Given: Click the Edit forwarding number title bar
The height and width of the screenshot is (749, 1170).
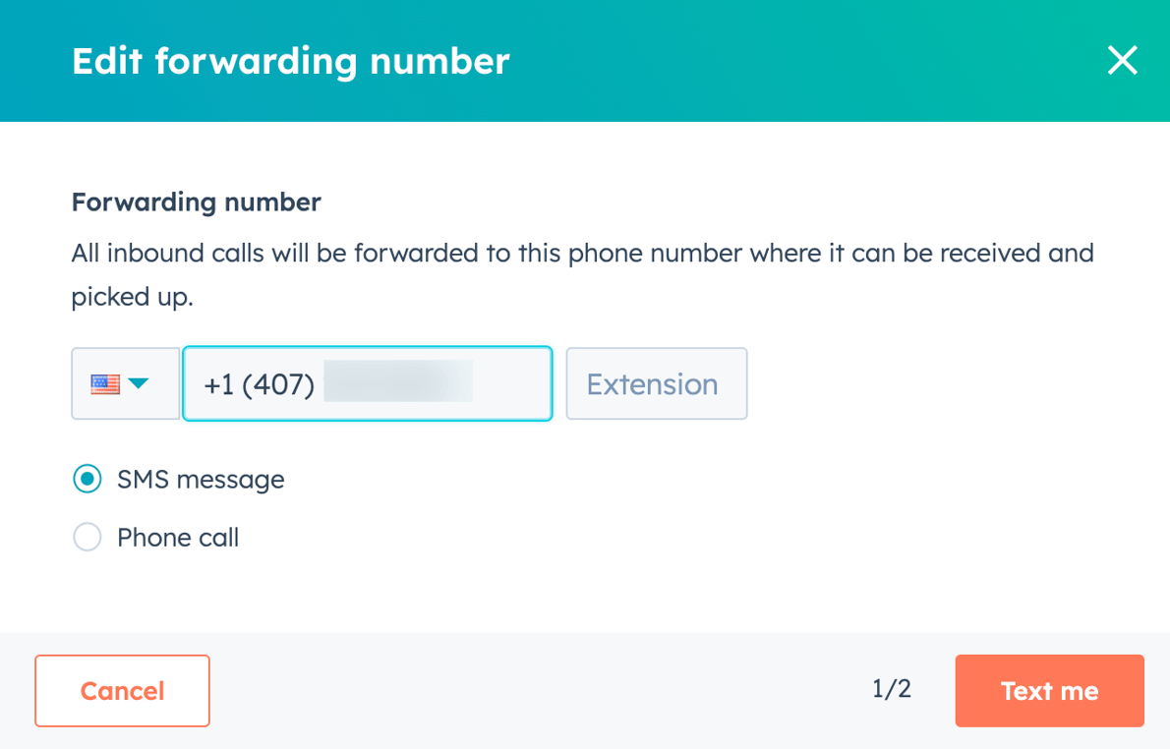Looking at the screenshot, I should click(x=290, y=61).
